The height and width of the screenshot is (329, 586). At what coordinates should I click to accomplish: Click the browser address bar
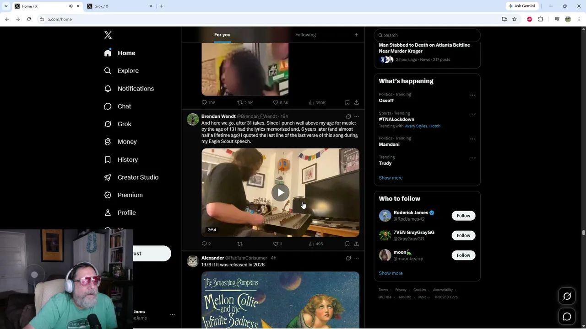pos(270,19)
